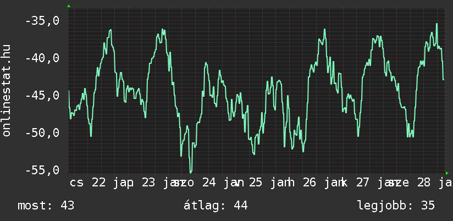453x221 pixels.
Task: Click the -40,0 y-axis label
Action: (x=43, y=58)
